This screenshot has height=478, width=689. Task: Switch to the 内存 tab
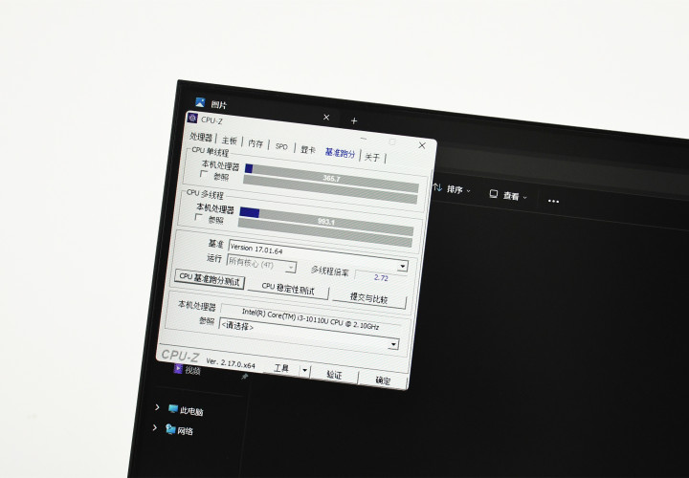click(x=256, y=143)
